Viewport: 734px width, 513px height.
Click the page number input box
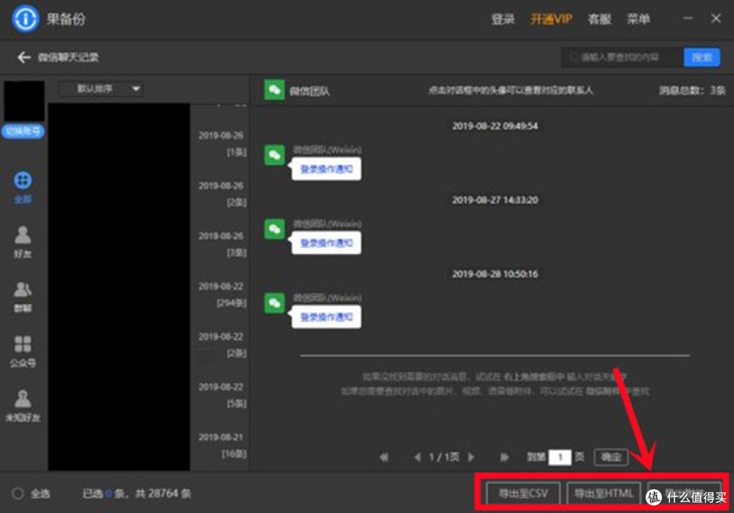(560, 457)
